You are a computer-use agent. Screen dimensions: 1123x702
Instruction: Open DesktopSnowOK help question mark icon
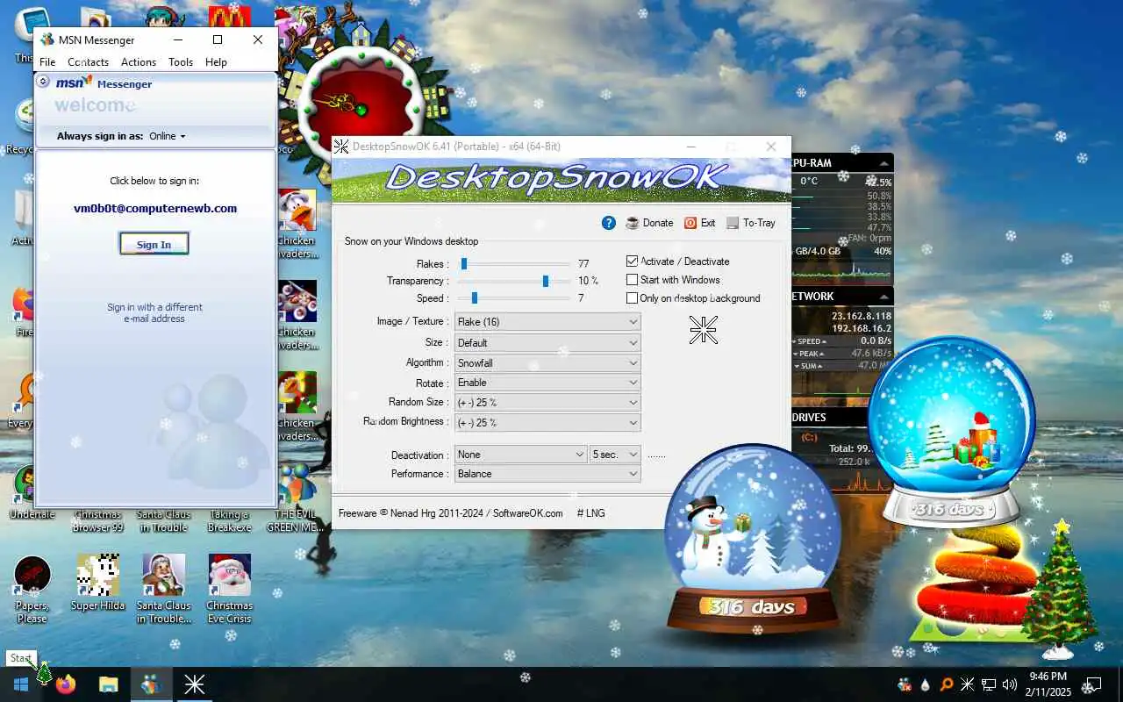pos(609,223)
